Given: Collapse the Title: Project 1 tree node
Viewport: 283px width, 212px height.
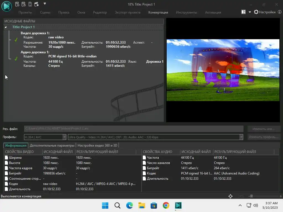Looking at the screenshot, I should (x=6, y=27).
